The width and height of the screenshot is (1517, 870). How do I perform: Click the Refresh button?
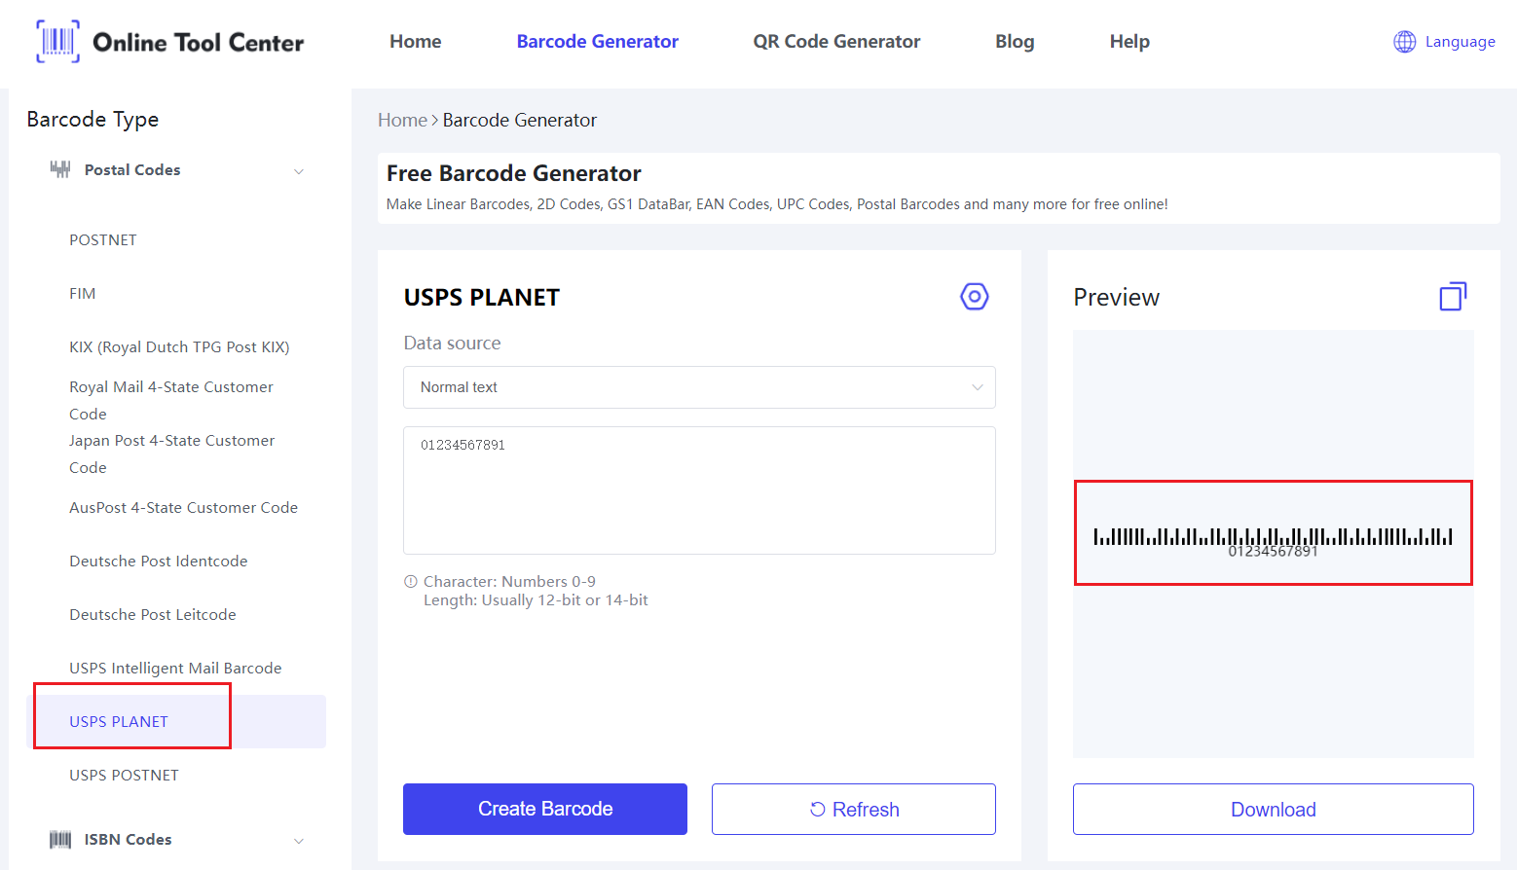pyautogui.click(x=853, y=810)
